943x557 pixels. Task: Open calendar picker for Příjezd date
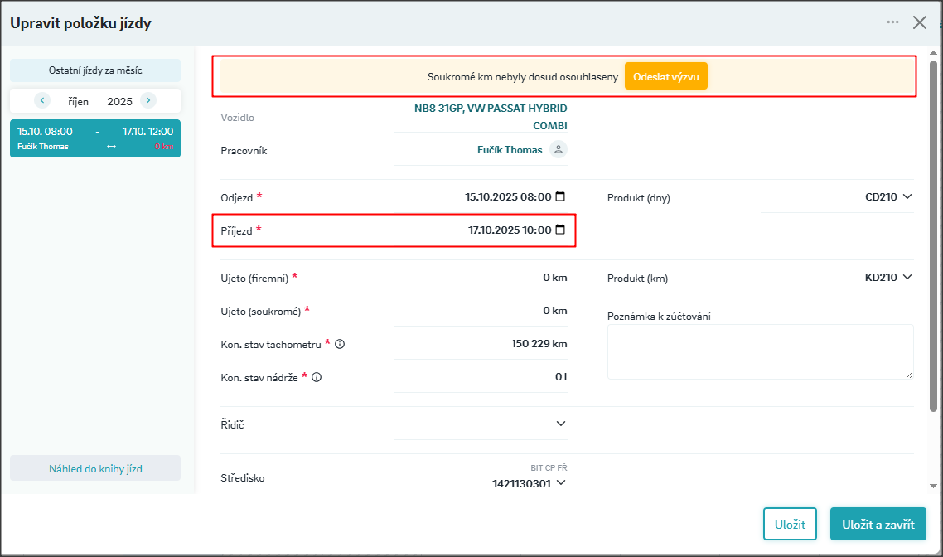coord(560,230)
